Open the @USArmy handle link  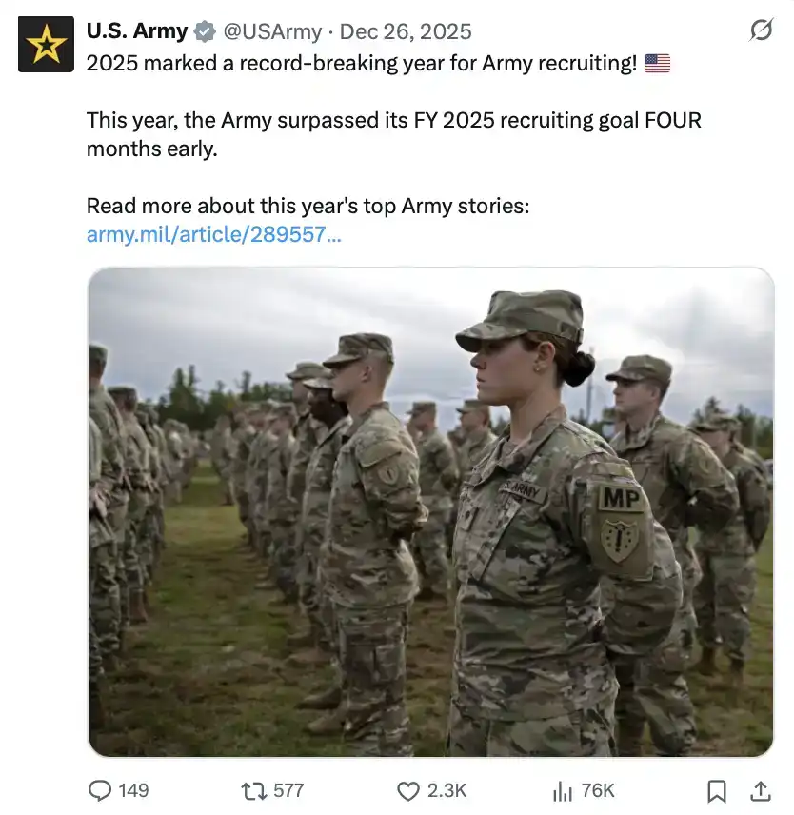click(x=272, y=31)
